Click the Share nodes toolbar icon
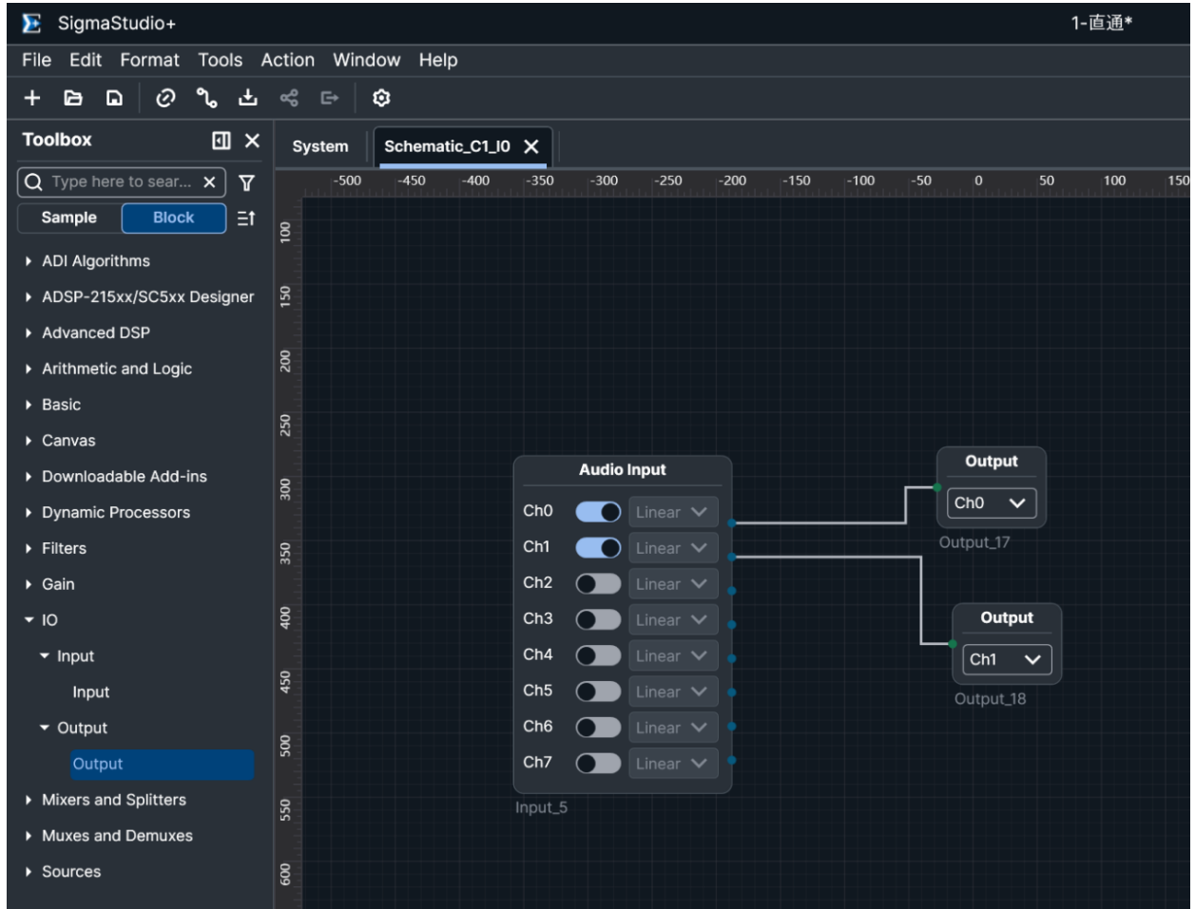Screen dimensions: 1195x909 (x=288, y=98)
